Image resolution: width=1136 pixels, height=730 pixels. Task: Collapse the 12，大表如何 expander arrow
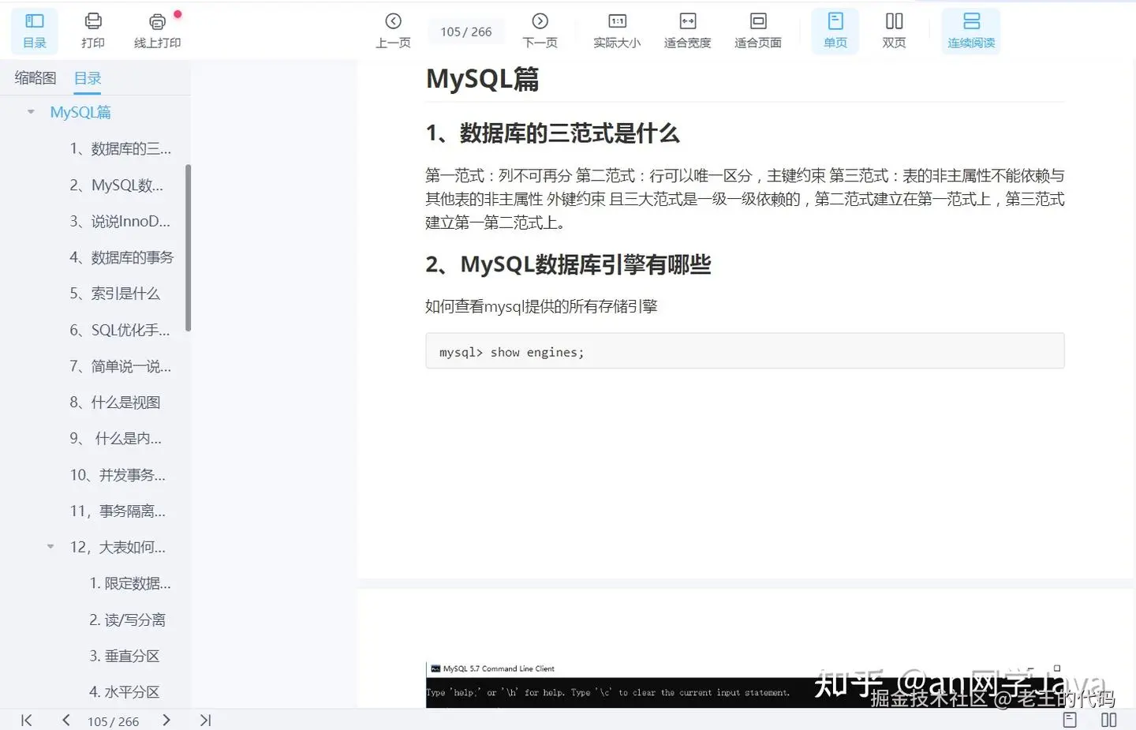(50, 546)
